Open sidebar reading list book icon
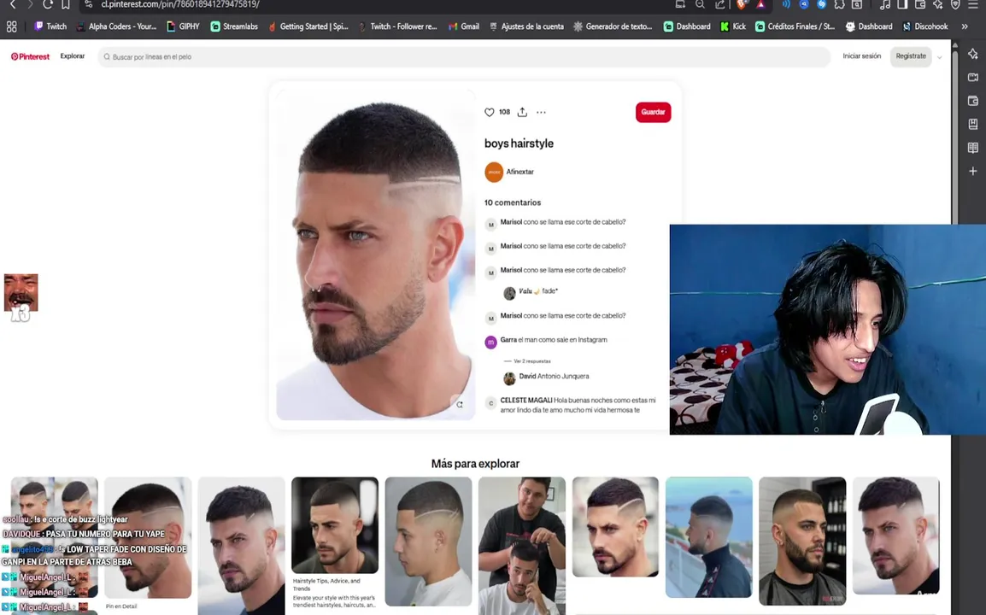Viewport: 986px width, 615px height. tap(973, 148)
